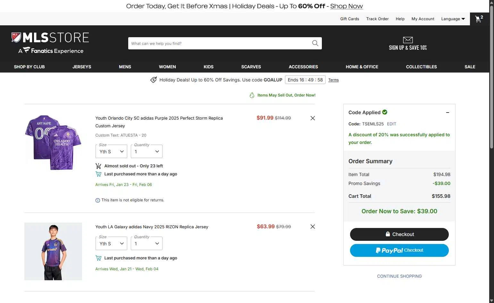This screenshot has height=303, width=494.
Task: Click Continue Shopping link
Action: tap(399, 276)
